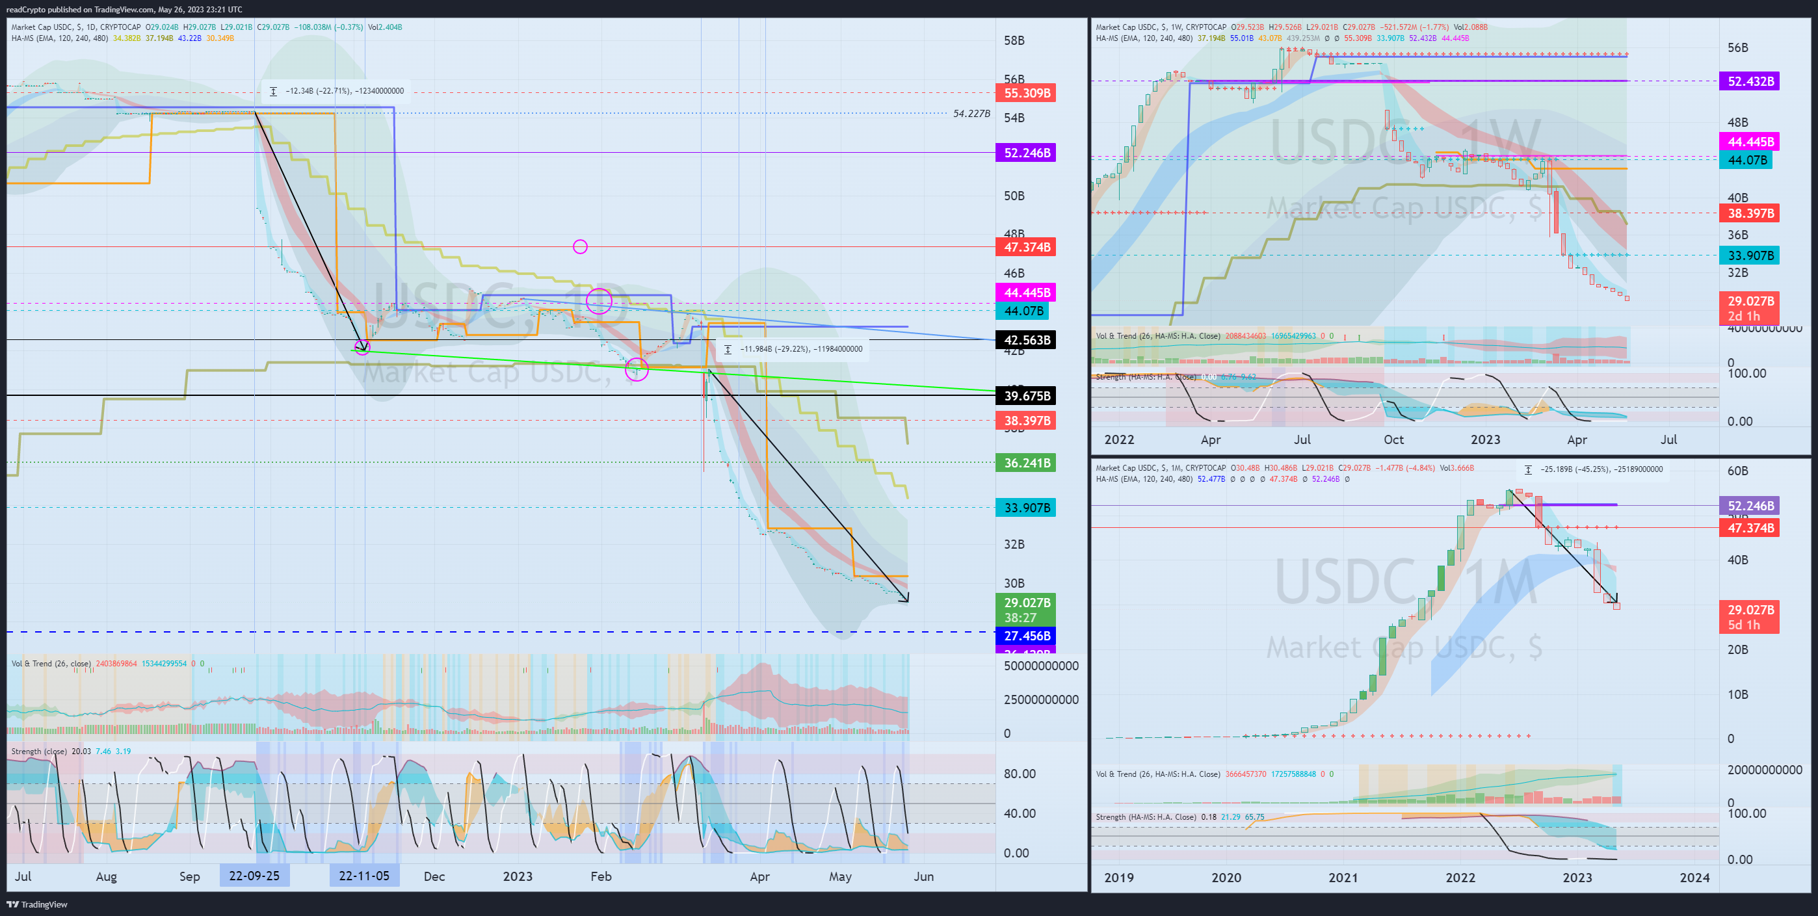The height and width of the screenshot is (916, 1818).
Task: Select the 33.907B cyan label on 1D chart
Action: 1025,507
